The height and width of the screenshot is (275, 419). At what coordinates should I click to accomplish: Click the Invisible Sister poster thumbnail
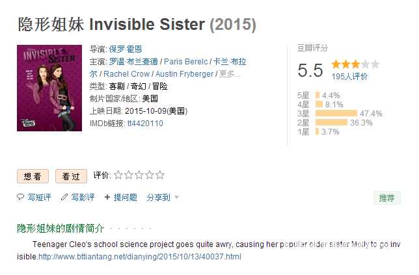point(49,88)
